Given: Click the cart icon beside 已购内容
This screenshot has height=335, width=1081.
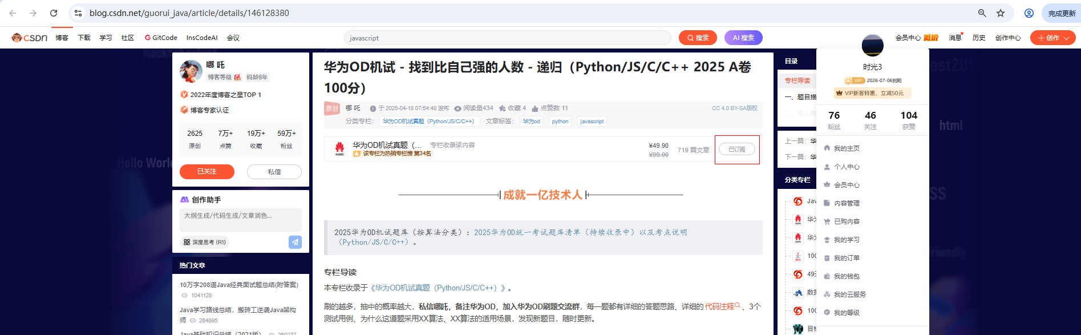Looking at the screenshot, I should (827, 221).
